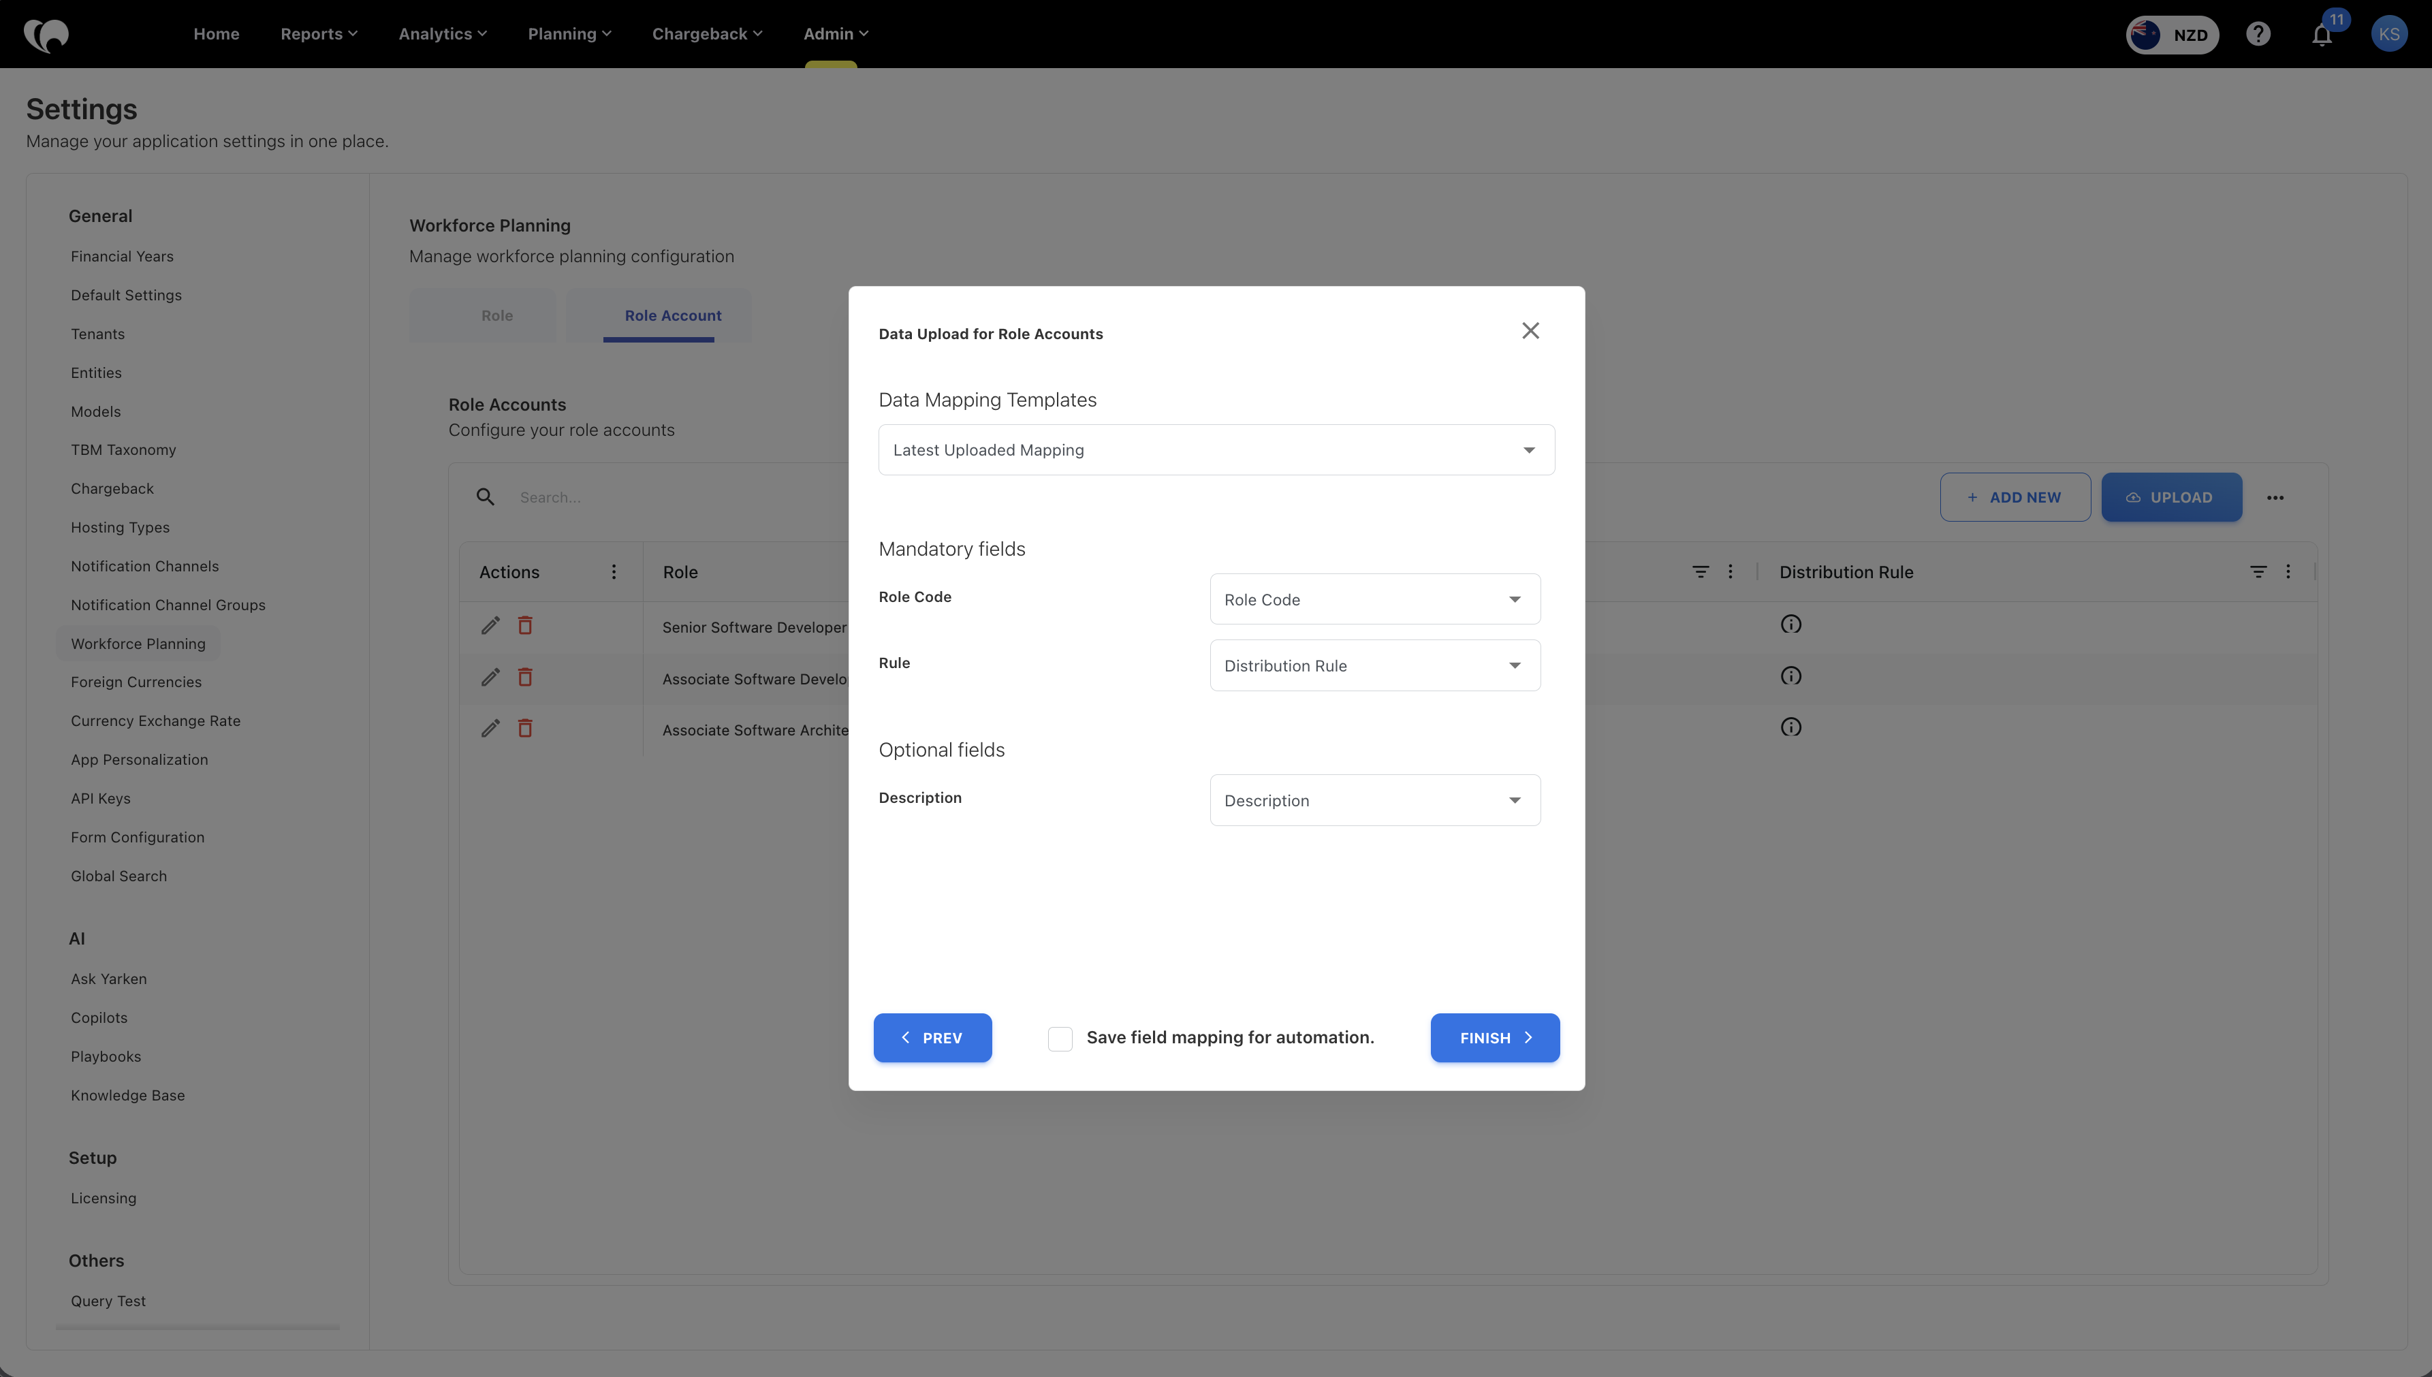Image resolution: width=2432 pixels, height=1377 pixels.
Task: View distribution rule info for Senior Software Developer
Action: pos(1791,624)
